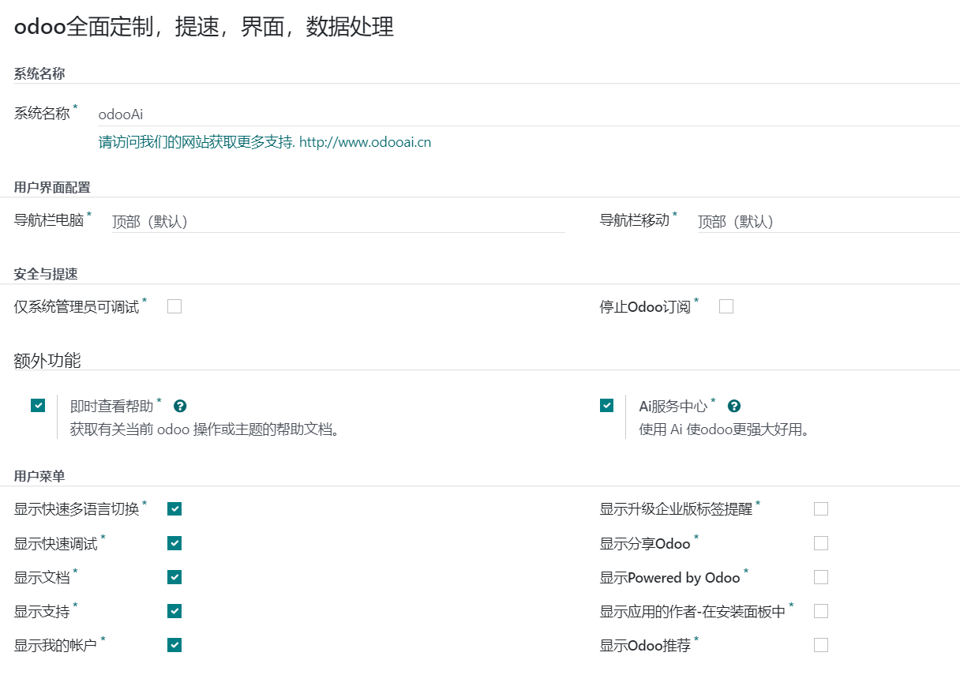The image size is (960, 675).
Task: Disable 显示快速多语言切换 checkbox
Action: 174,508
